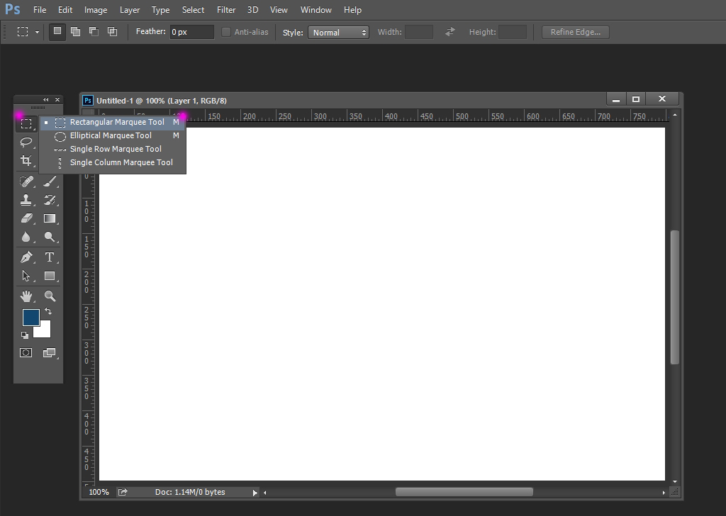Minimize the Untitled-1 document window
The image size is (726, 516).
click(616, 99)
